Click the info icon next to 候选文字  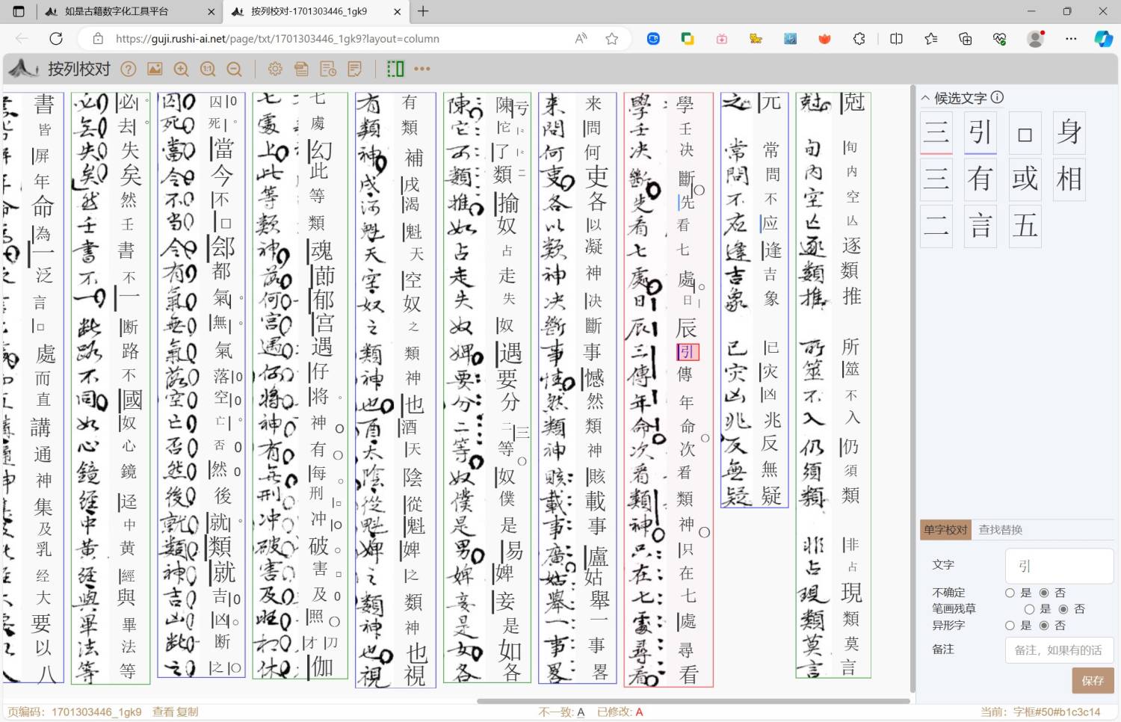[997, 97]
